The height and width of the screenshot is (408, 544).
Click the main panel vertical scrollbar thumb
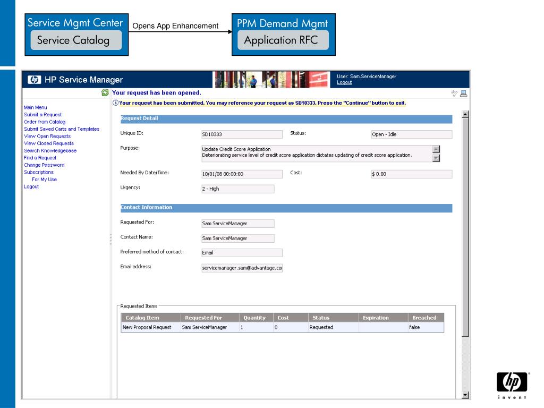coord(465,227)
